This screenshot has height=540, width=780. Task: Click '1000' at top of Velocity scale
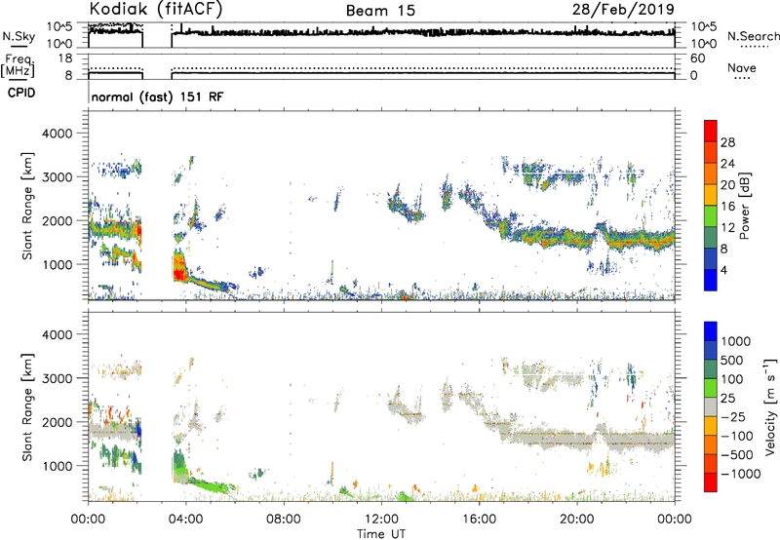(x=736, y=341)
